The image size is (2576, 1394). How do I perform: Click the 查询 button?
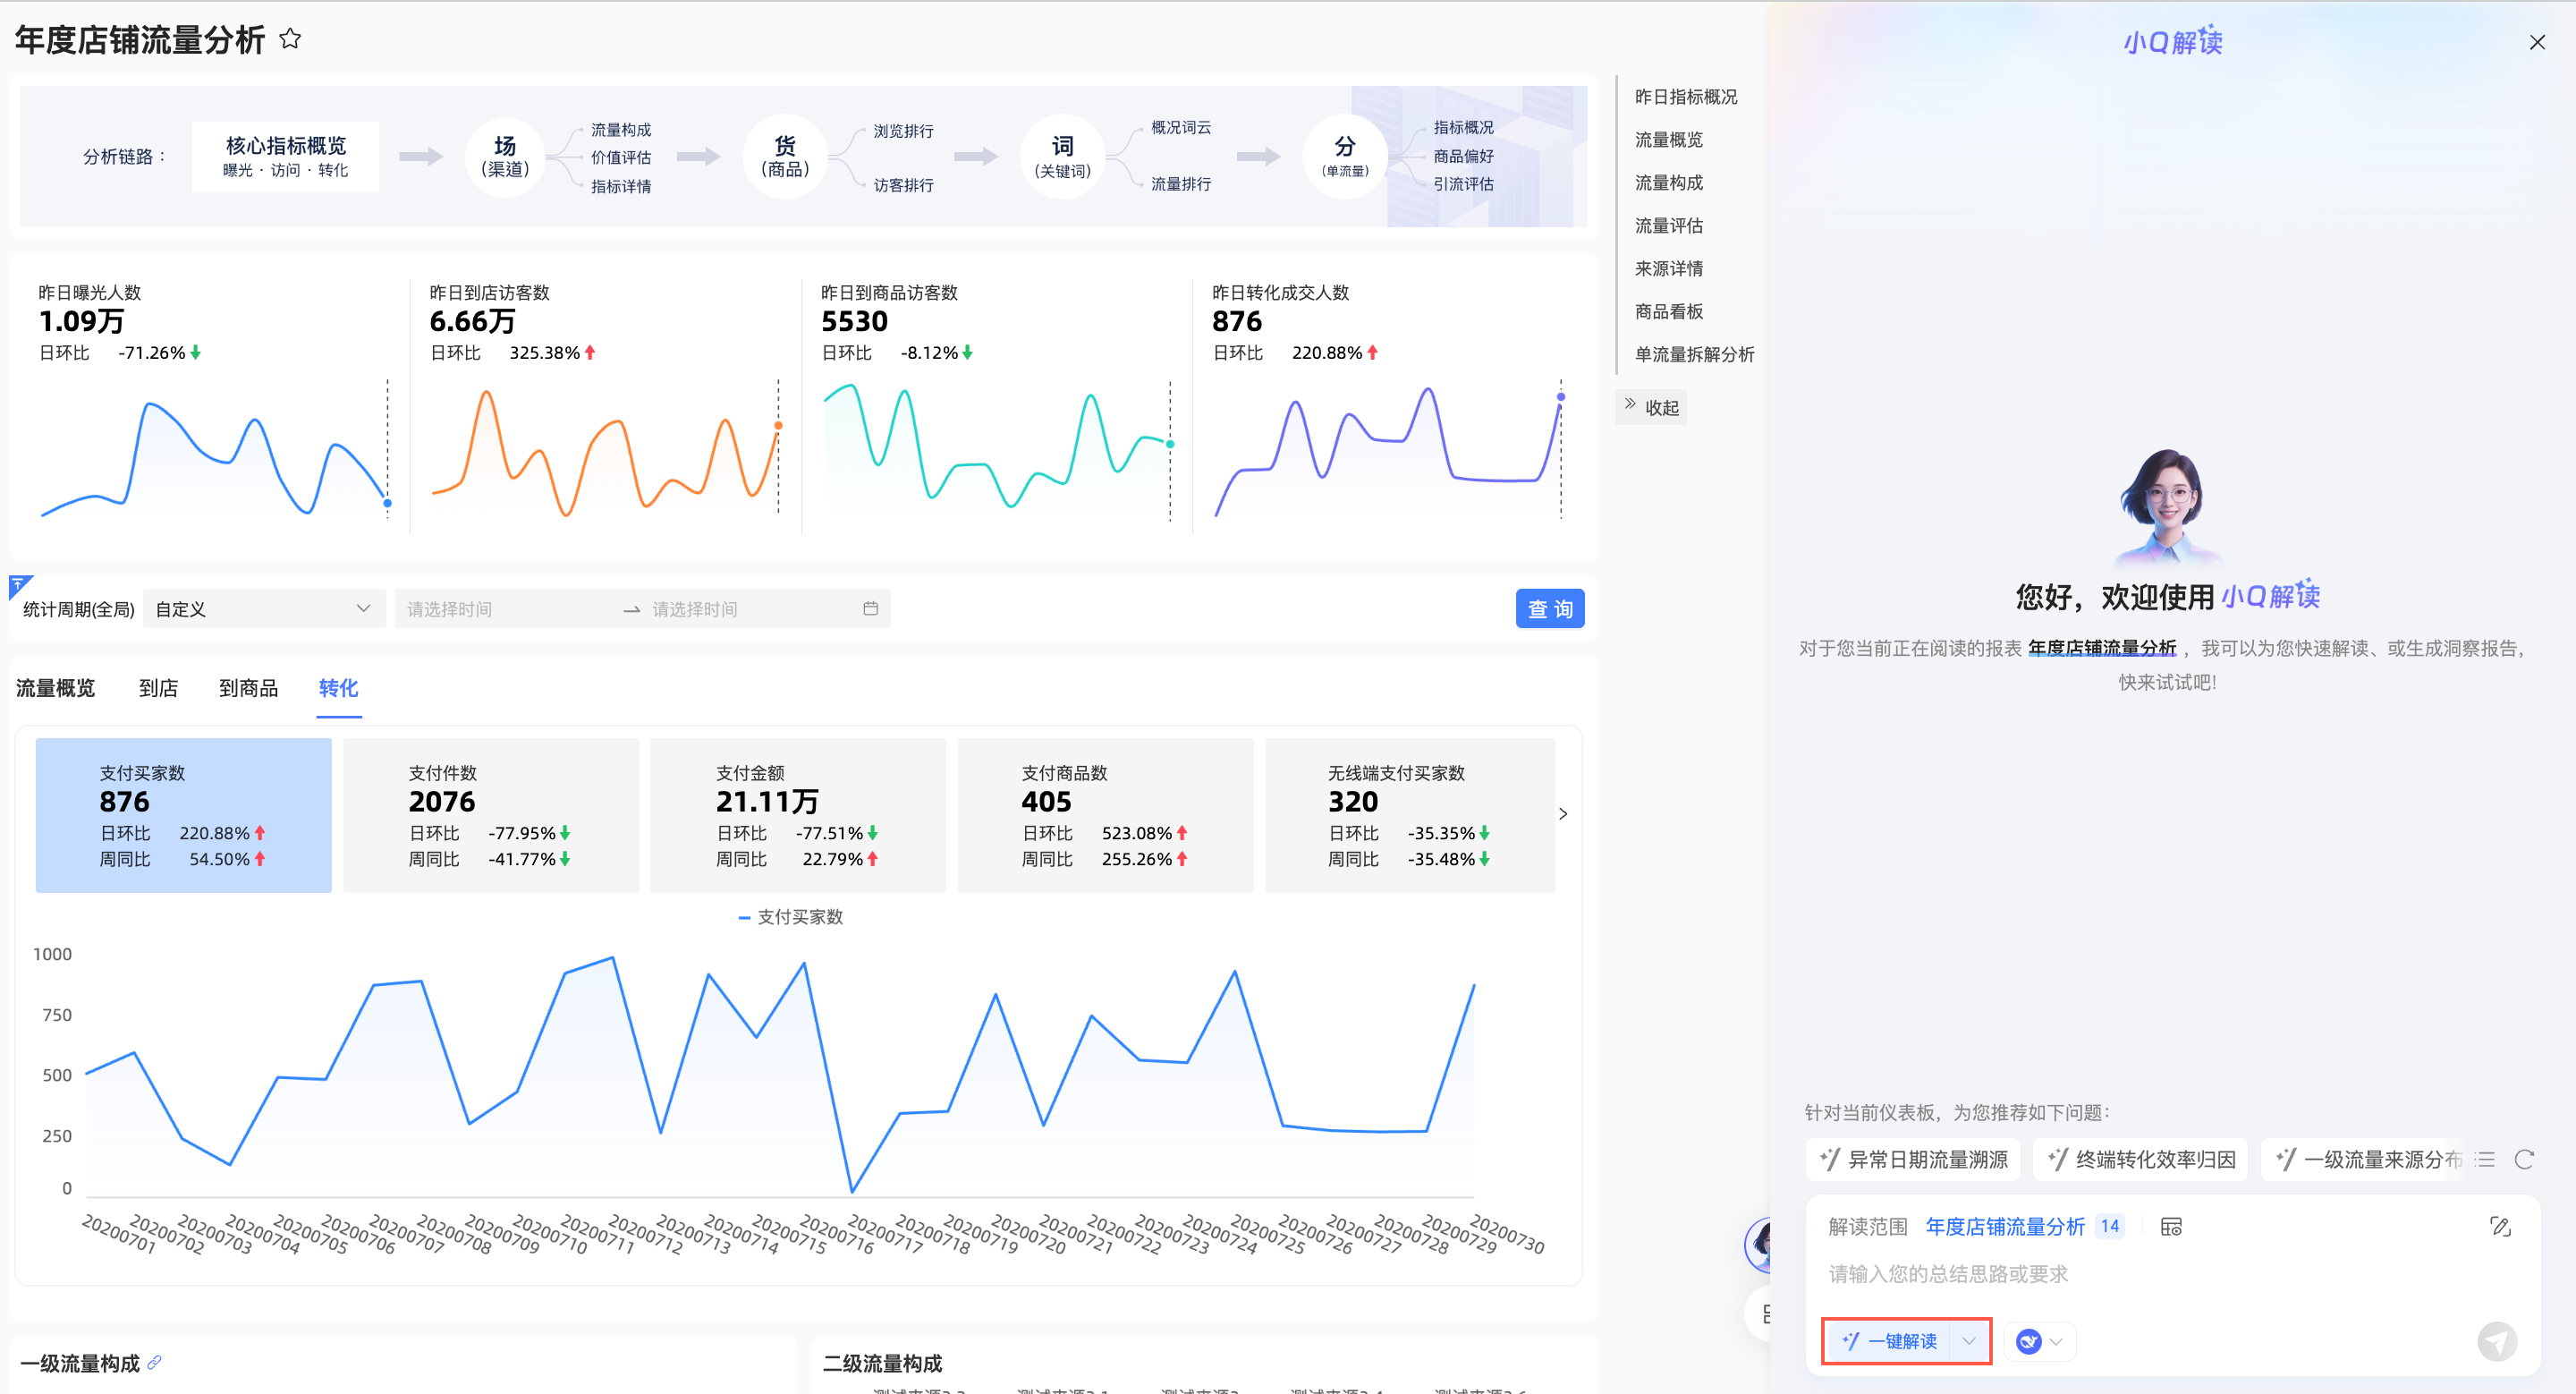pyautogui.click(x=1549, y=608)
